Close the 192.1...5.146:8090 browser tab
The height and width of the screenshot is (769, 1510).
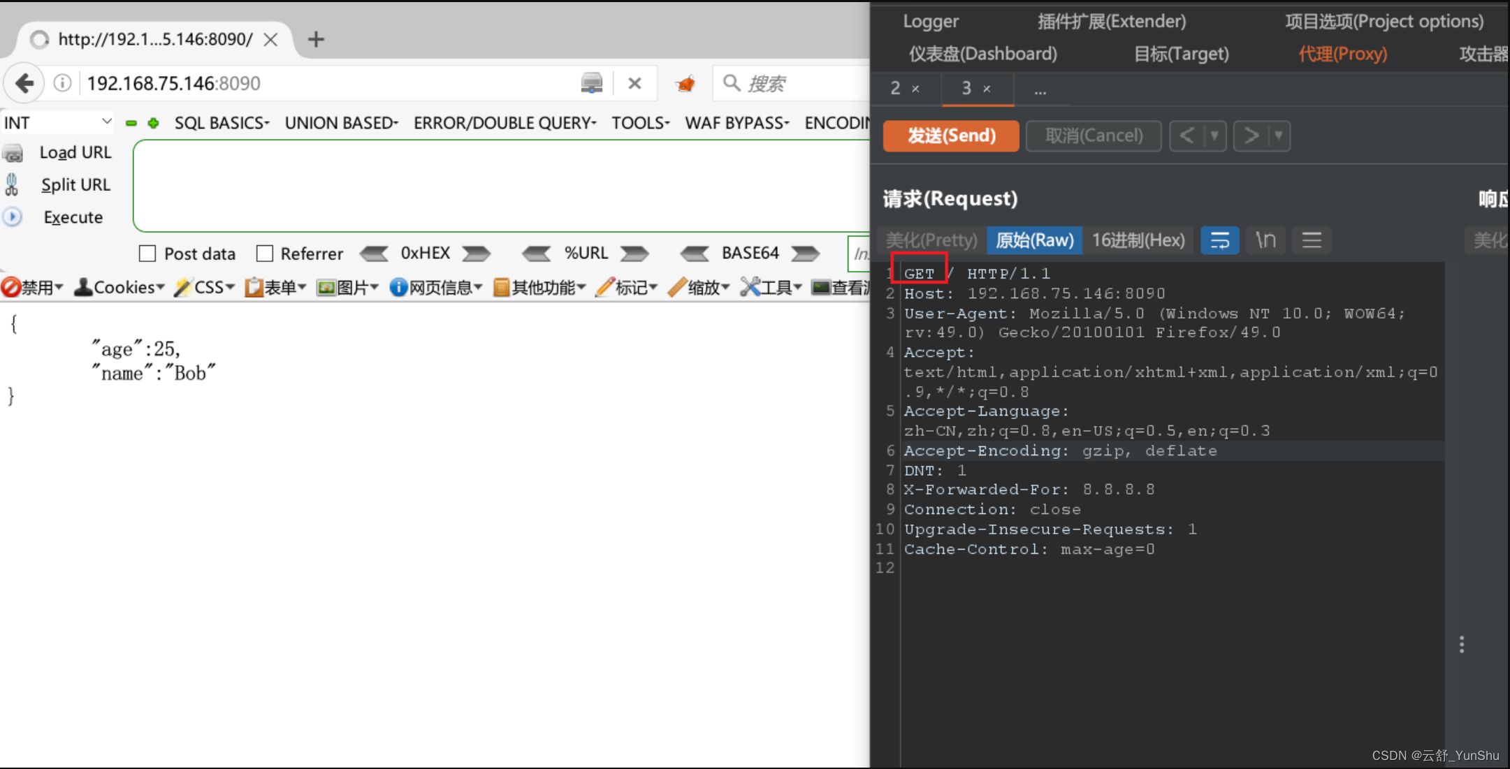click(x=270, y=40)
